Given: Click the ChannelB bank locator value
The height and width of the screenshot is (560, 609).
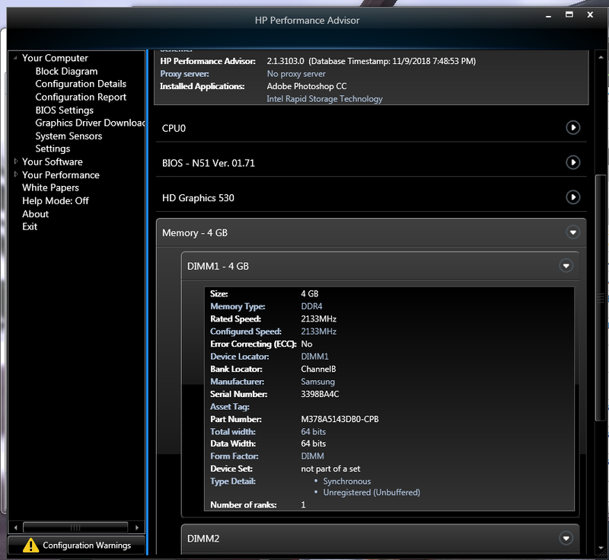Looking at the screenshot, I should tap(318, 370).
